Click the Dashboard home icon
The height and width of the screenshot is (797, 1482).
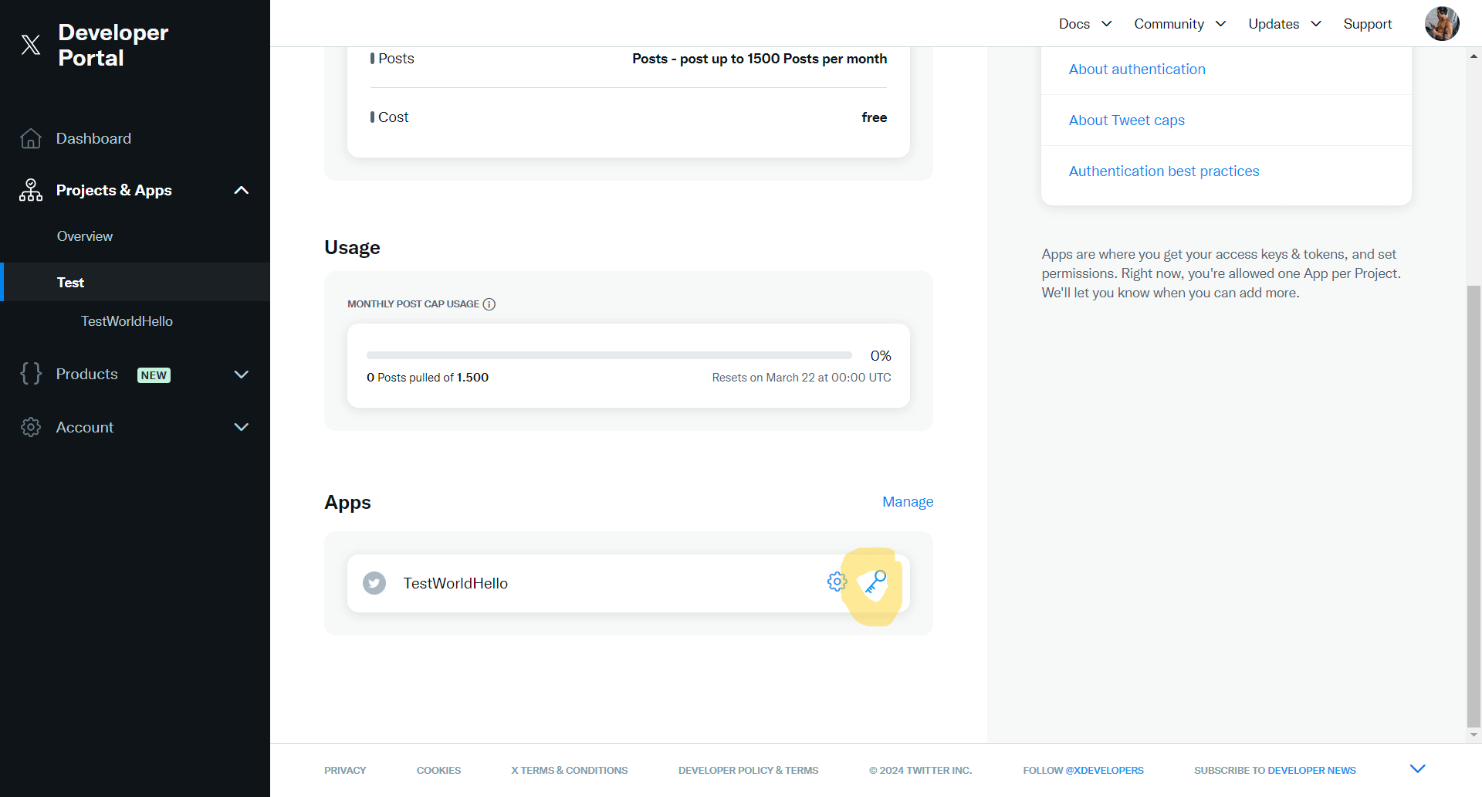coord(31,139)
